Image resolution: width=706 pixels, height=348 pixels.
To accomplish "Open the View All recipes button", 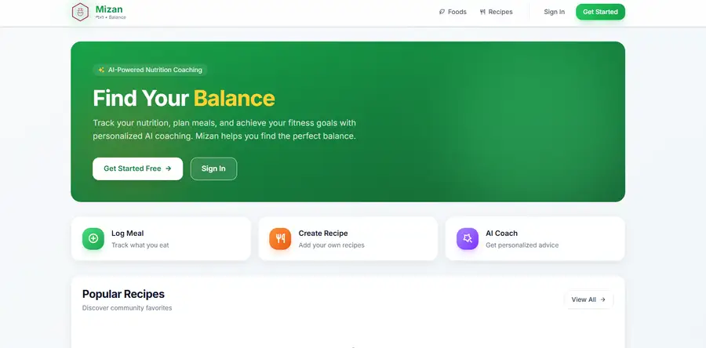I will (x=588, y=299).
